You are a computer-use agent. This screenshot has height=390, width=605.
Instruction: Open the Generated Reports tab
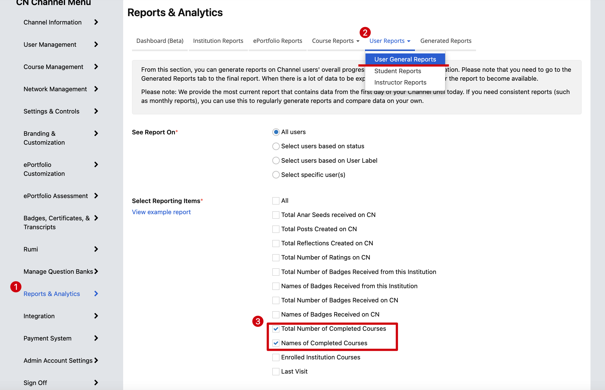tap(446, 41)
